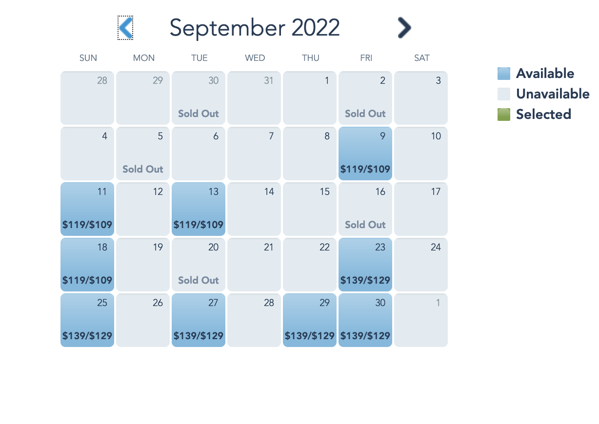
Task: Select Friday September 30
Action: [x=365, y=320]
